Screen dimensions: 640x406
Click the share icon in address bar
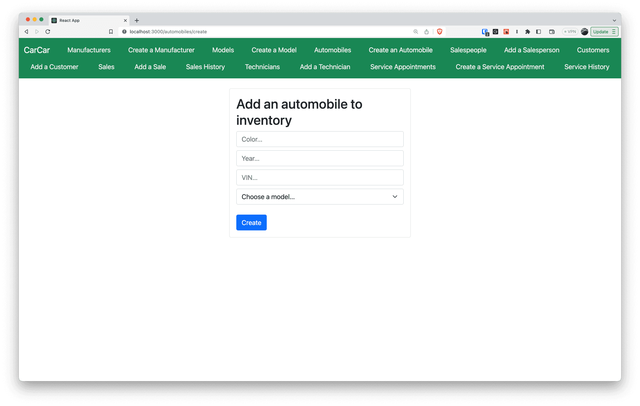[x=427, y=32]
